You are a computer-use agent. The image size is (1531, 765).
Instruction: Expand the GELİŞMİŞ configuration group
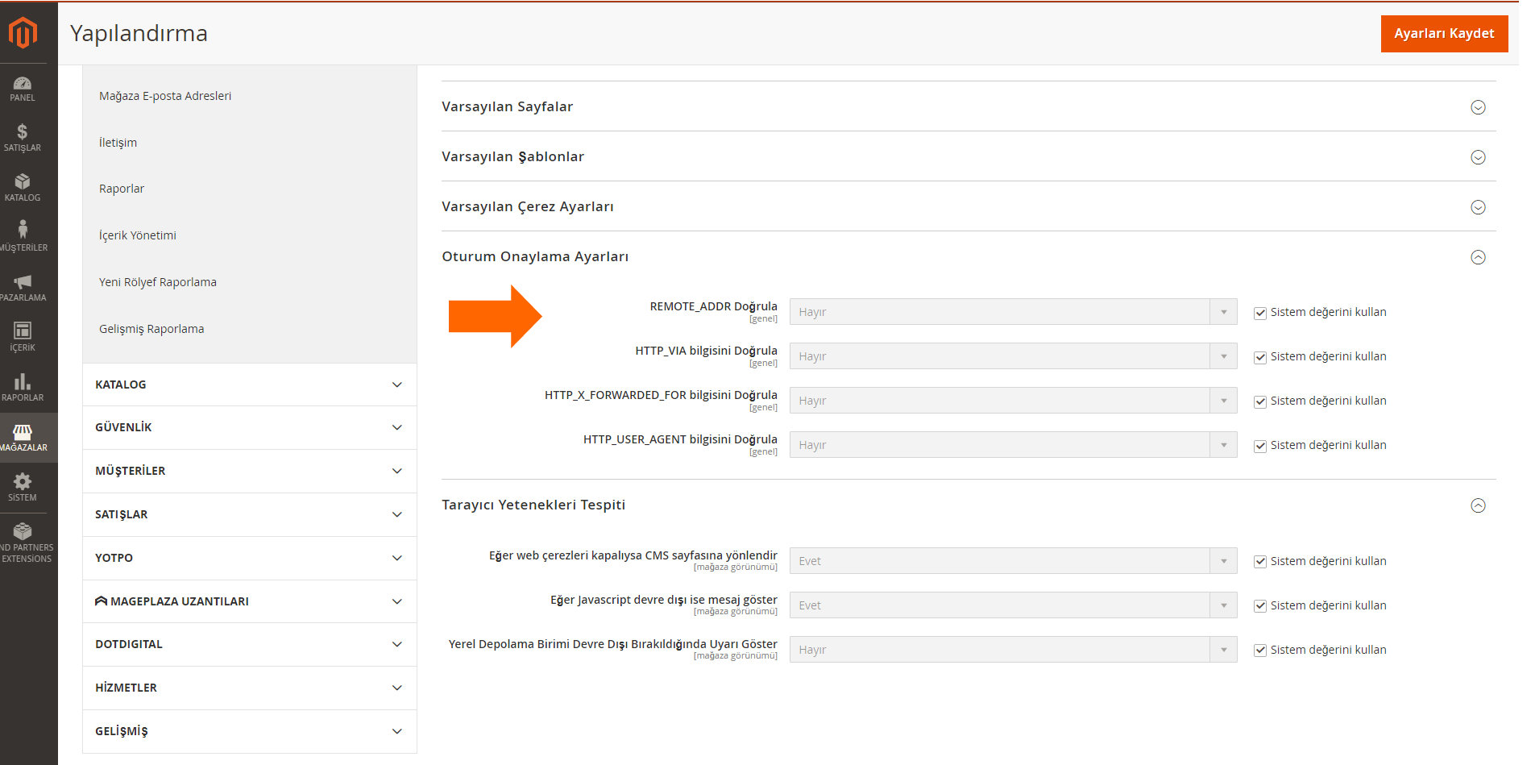tap(250, 731)
